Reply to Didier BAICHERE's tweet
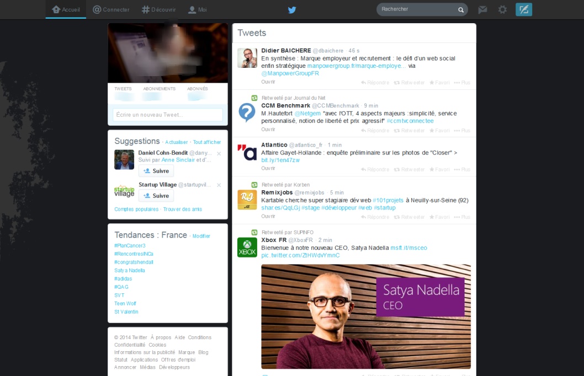Image resolution: width=584 pixels, height=376 pixels. pos(375,83)
